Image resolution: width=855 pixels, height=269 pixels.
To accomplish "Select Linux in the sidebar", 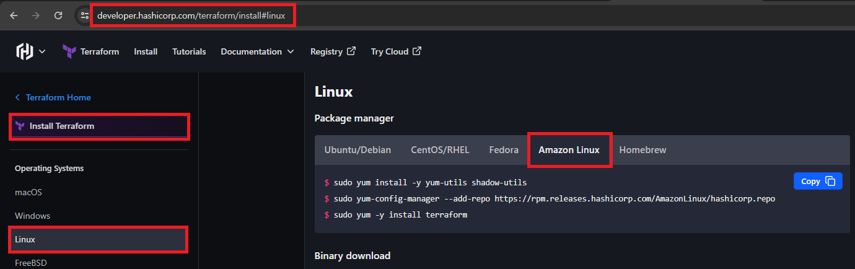I will pos(99,239).
